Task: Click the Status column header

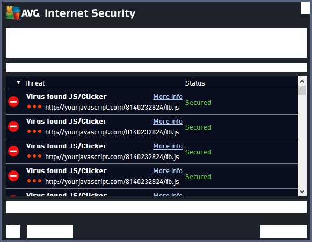Action: (195, 83)
